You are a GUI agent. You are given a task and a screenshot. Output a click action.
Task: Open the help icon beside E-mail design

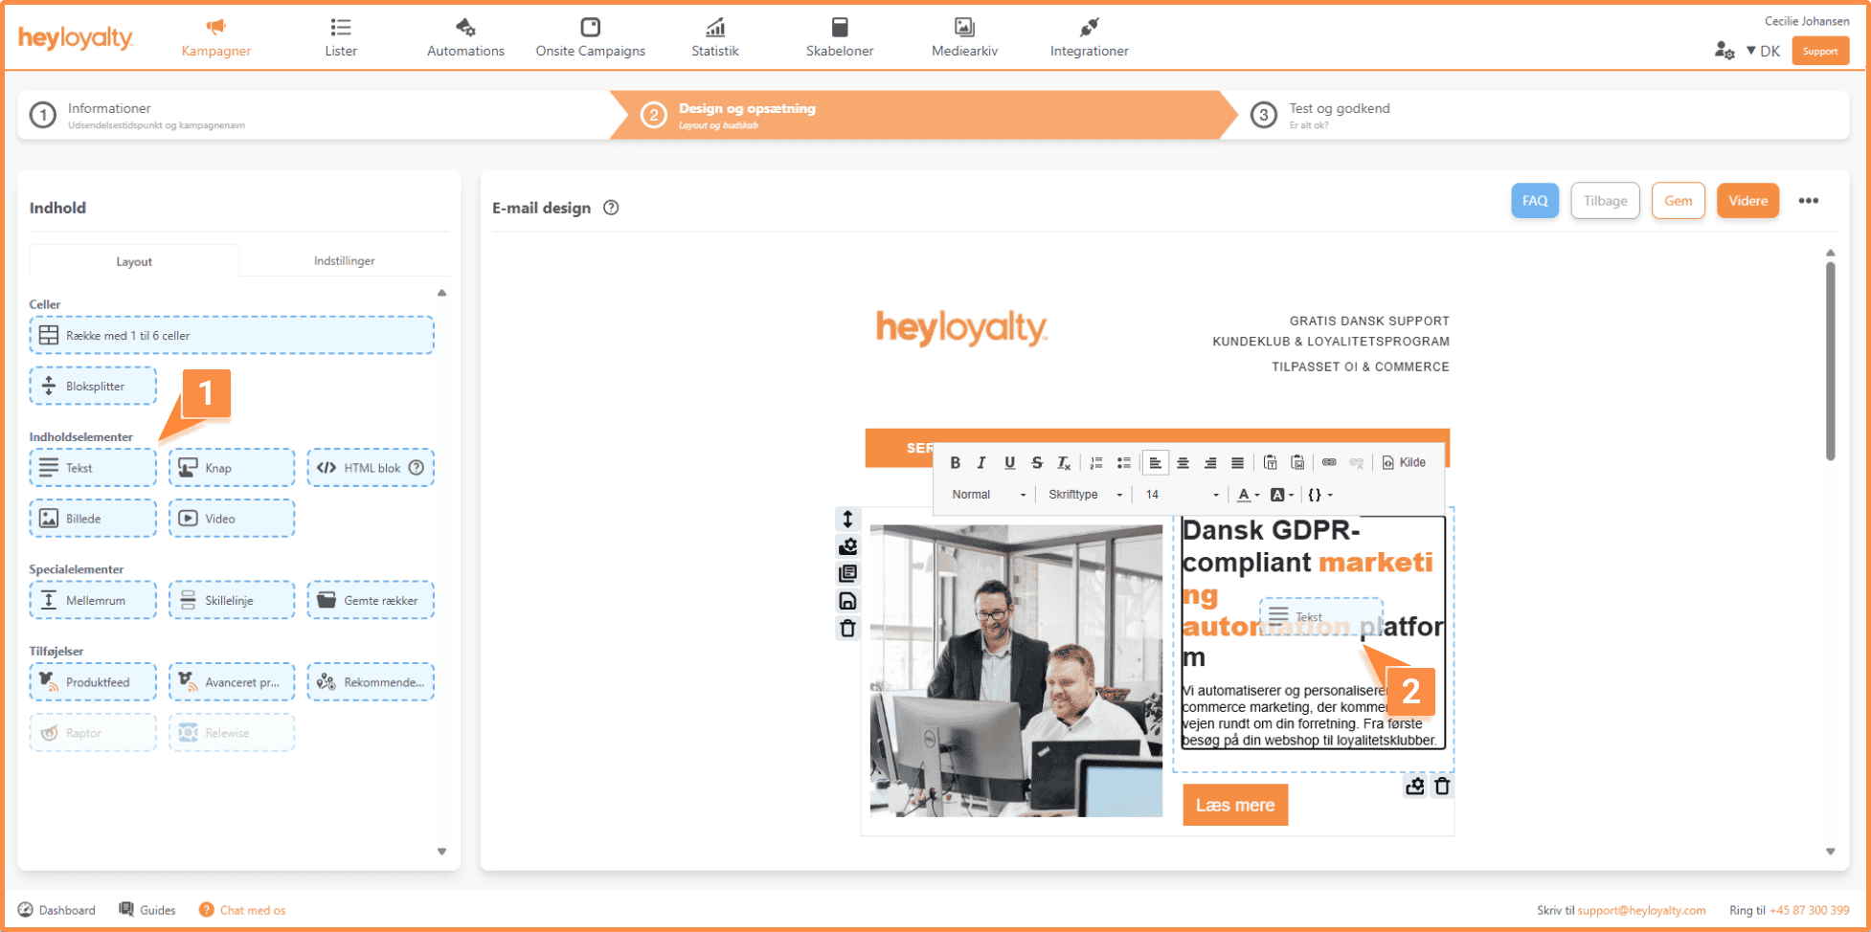coord(611,208)
